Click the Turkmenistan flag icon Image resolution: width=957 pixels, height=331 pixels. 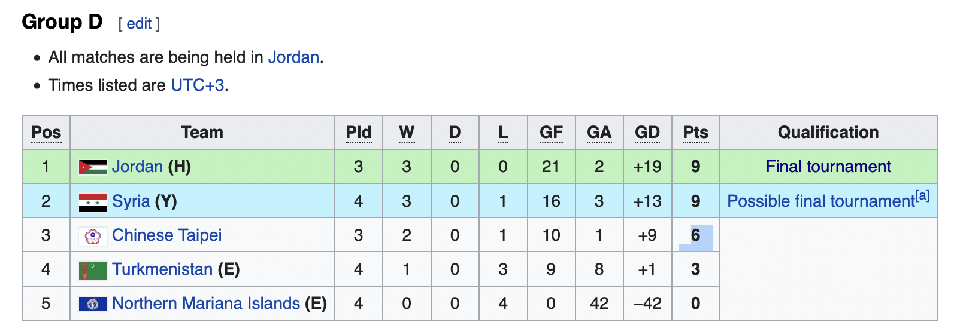93,270
